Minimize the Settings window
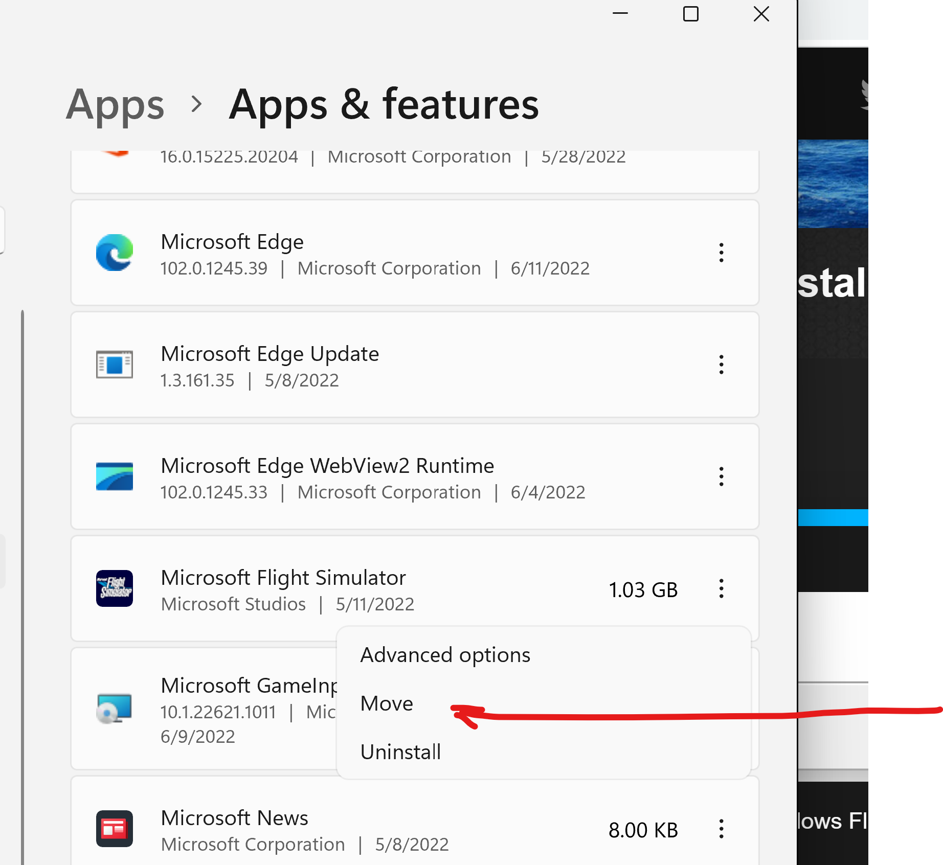The height and width of the screenshot is (865, 943). [620, 14]
